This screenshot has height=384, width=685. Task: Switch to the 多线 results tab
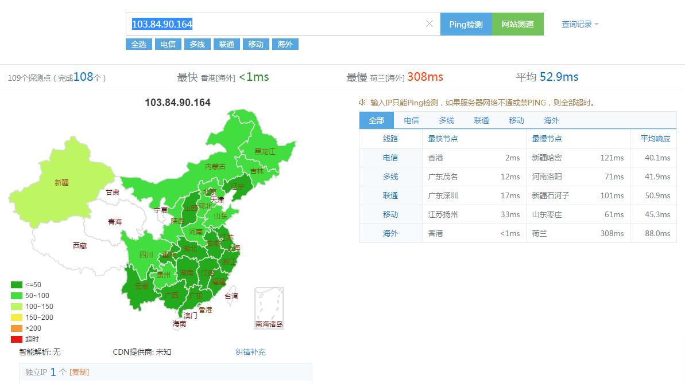tap(446, 120)
